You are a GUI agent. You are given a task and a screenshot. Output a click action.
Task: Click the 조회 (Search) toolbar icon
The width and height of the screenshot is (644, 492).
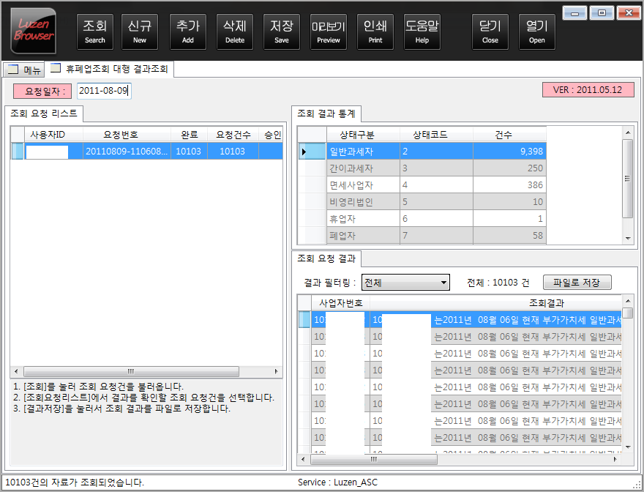coord(94,31)
